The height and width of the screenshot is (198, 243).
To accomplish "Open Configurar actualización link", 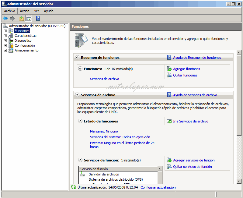I will point(158,187).
